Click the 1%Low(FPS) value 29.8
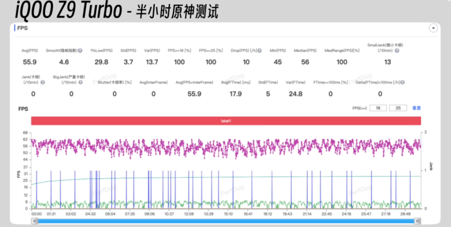 point(101,62)
